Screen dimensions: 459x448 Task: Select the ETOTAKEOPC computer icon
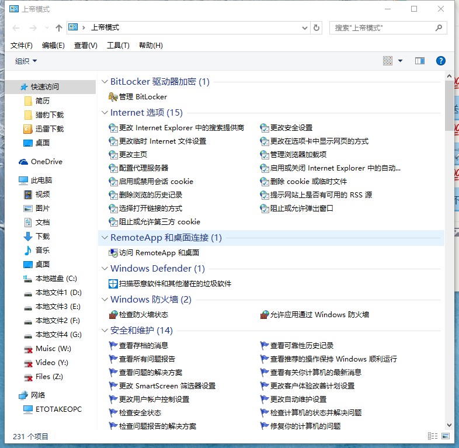tap(28, 409)
